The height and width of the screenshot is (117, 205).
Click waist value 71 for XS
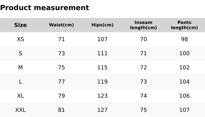pos(61,39)
